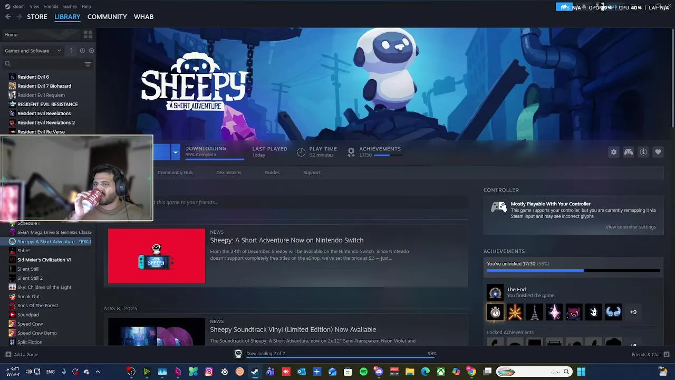
Task: Select Soundpad in library list
Action: click(x=28, y=315)
